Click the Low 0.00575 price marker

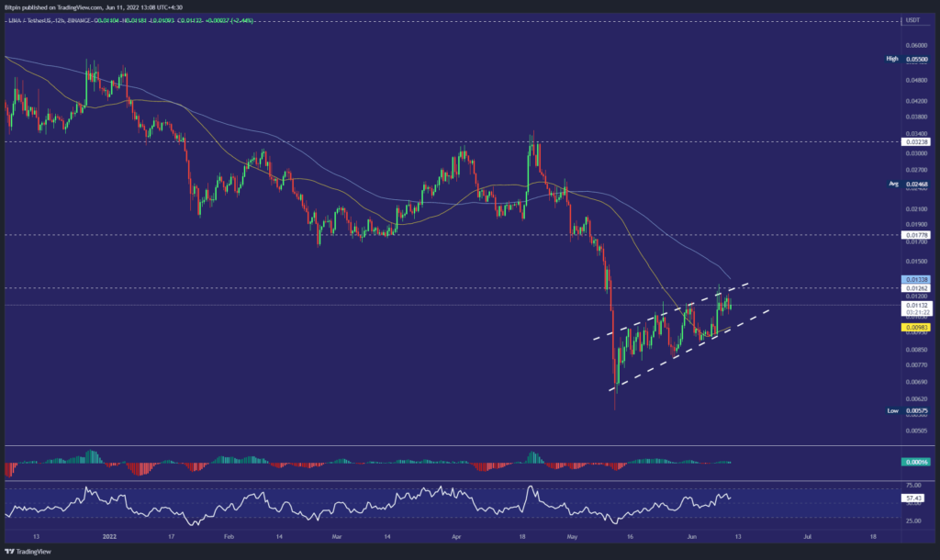(918, 411)
